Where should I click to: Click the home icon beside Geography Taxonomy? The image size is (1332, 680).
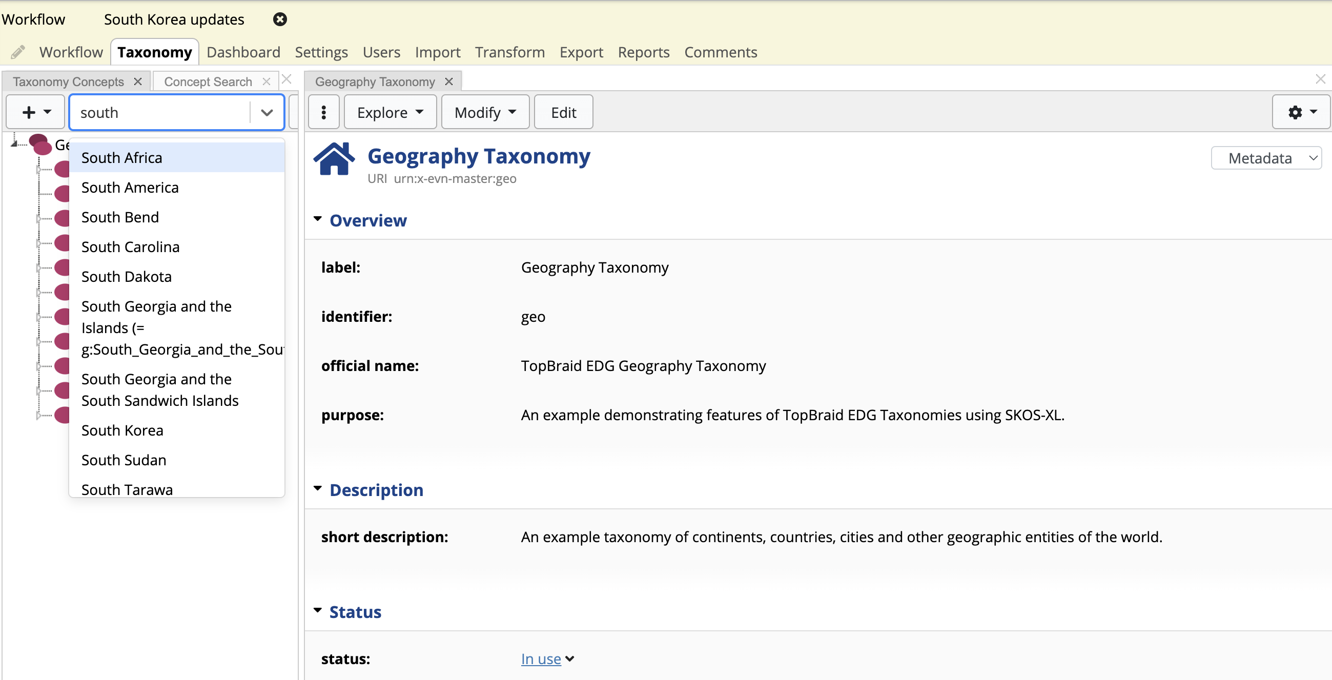point(334,158)
